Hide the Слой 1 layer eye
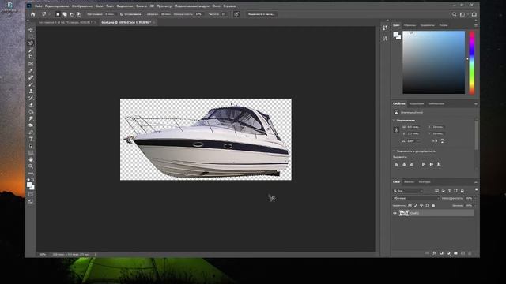This screenshot has width=506, height=284. pos(395,213)
